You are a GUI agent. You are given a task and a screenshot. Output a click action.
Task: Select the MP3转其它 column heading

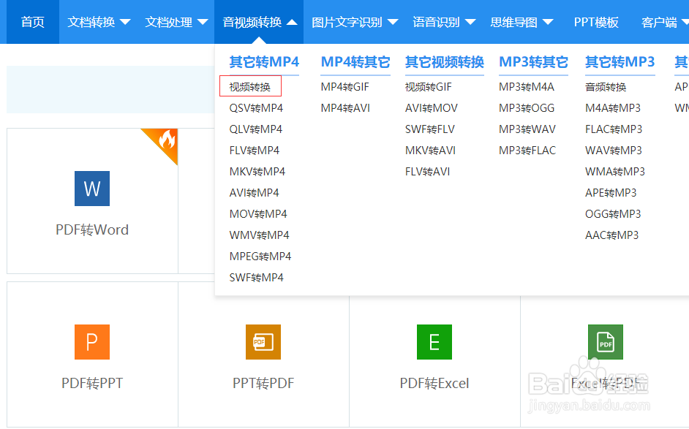(x=533, y=62)
